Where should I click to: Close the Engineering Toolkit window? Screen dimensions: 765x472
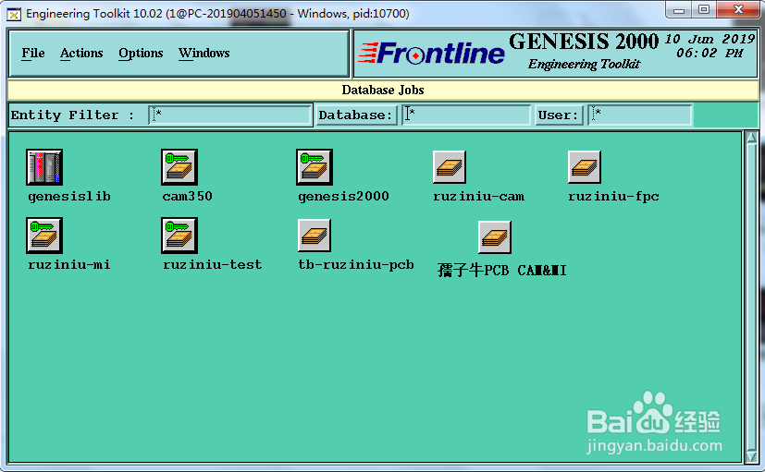pyautogui.click(x=739, y=10)
